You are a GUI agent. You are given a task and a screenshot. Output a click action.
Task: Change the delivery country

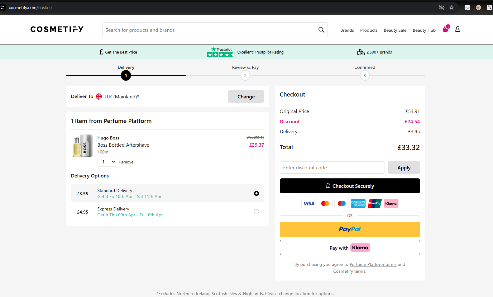pos(246,97)
